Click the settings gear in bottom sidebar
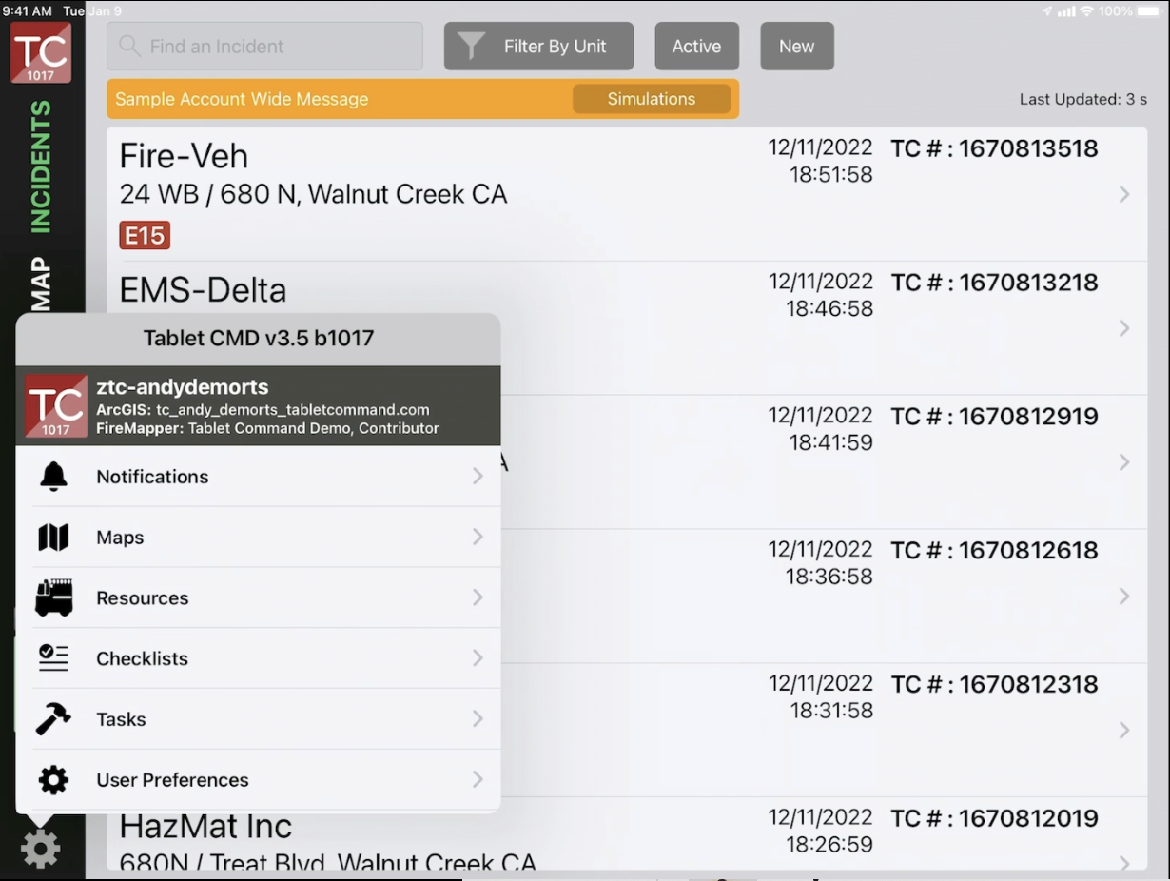This screenshot has width=1170, height=881. pos(41,848)
